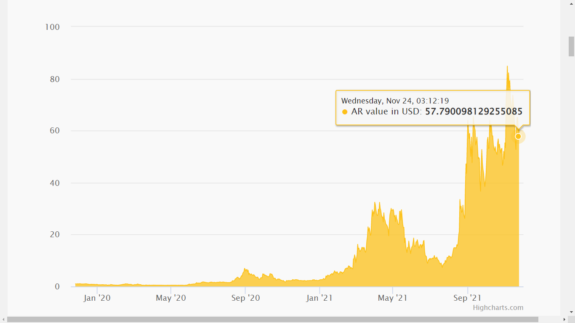This screenshot has height=323, width=575.
Task: Click the 60 gridline label
Action: click(54, 130)
